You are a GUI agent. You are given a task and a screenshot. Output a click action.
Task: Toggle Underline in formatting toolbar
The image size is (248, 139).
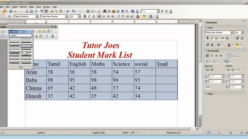click(94, 16)
